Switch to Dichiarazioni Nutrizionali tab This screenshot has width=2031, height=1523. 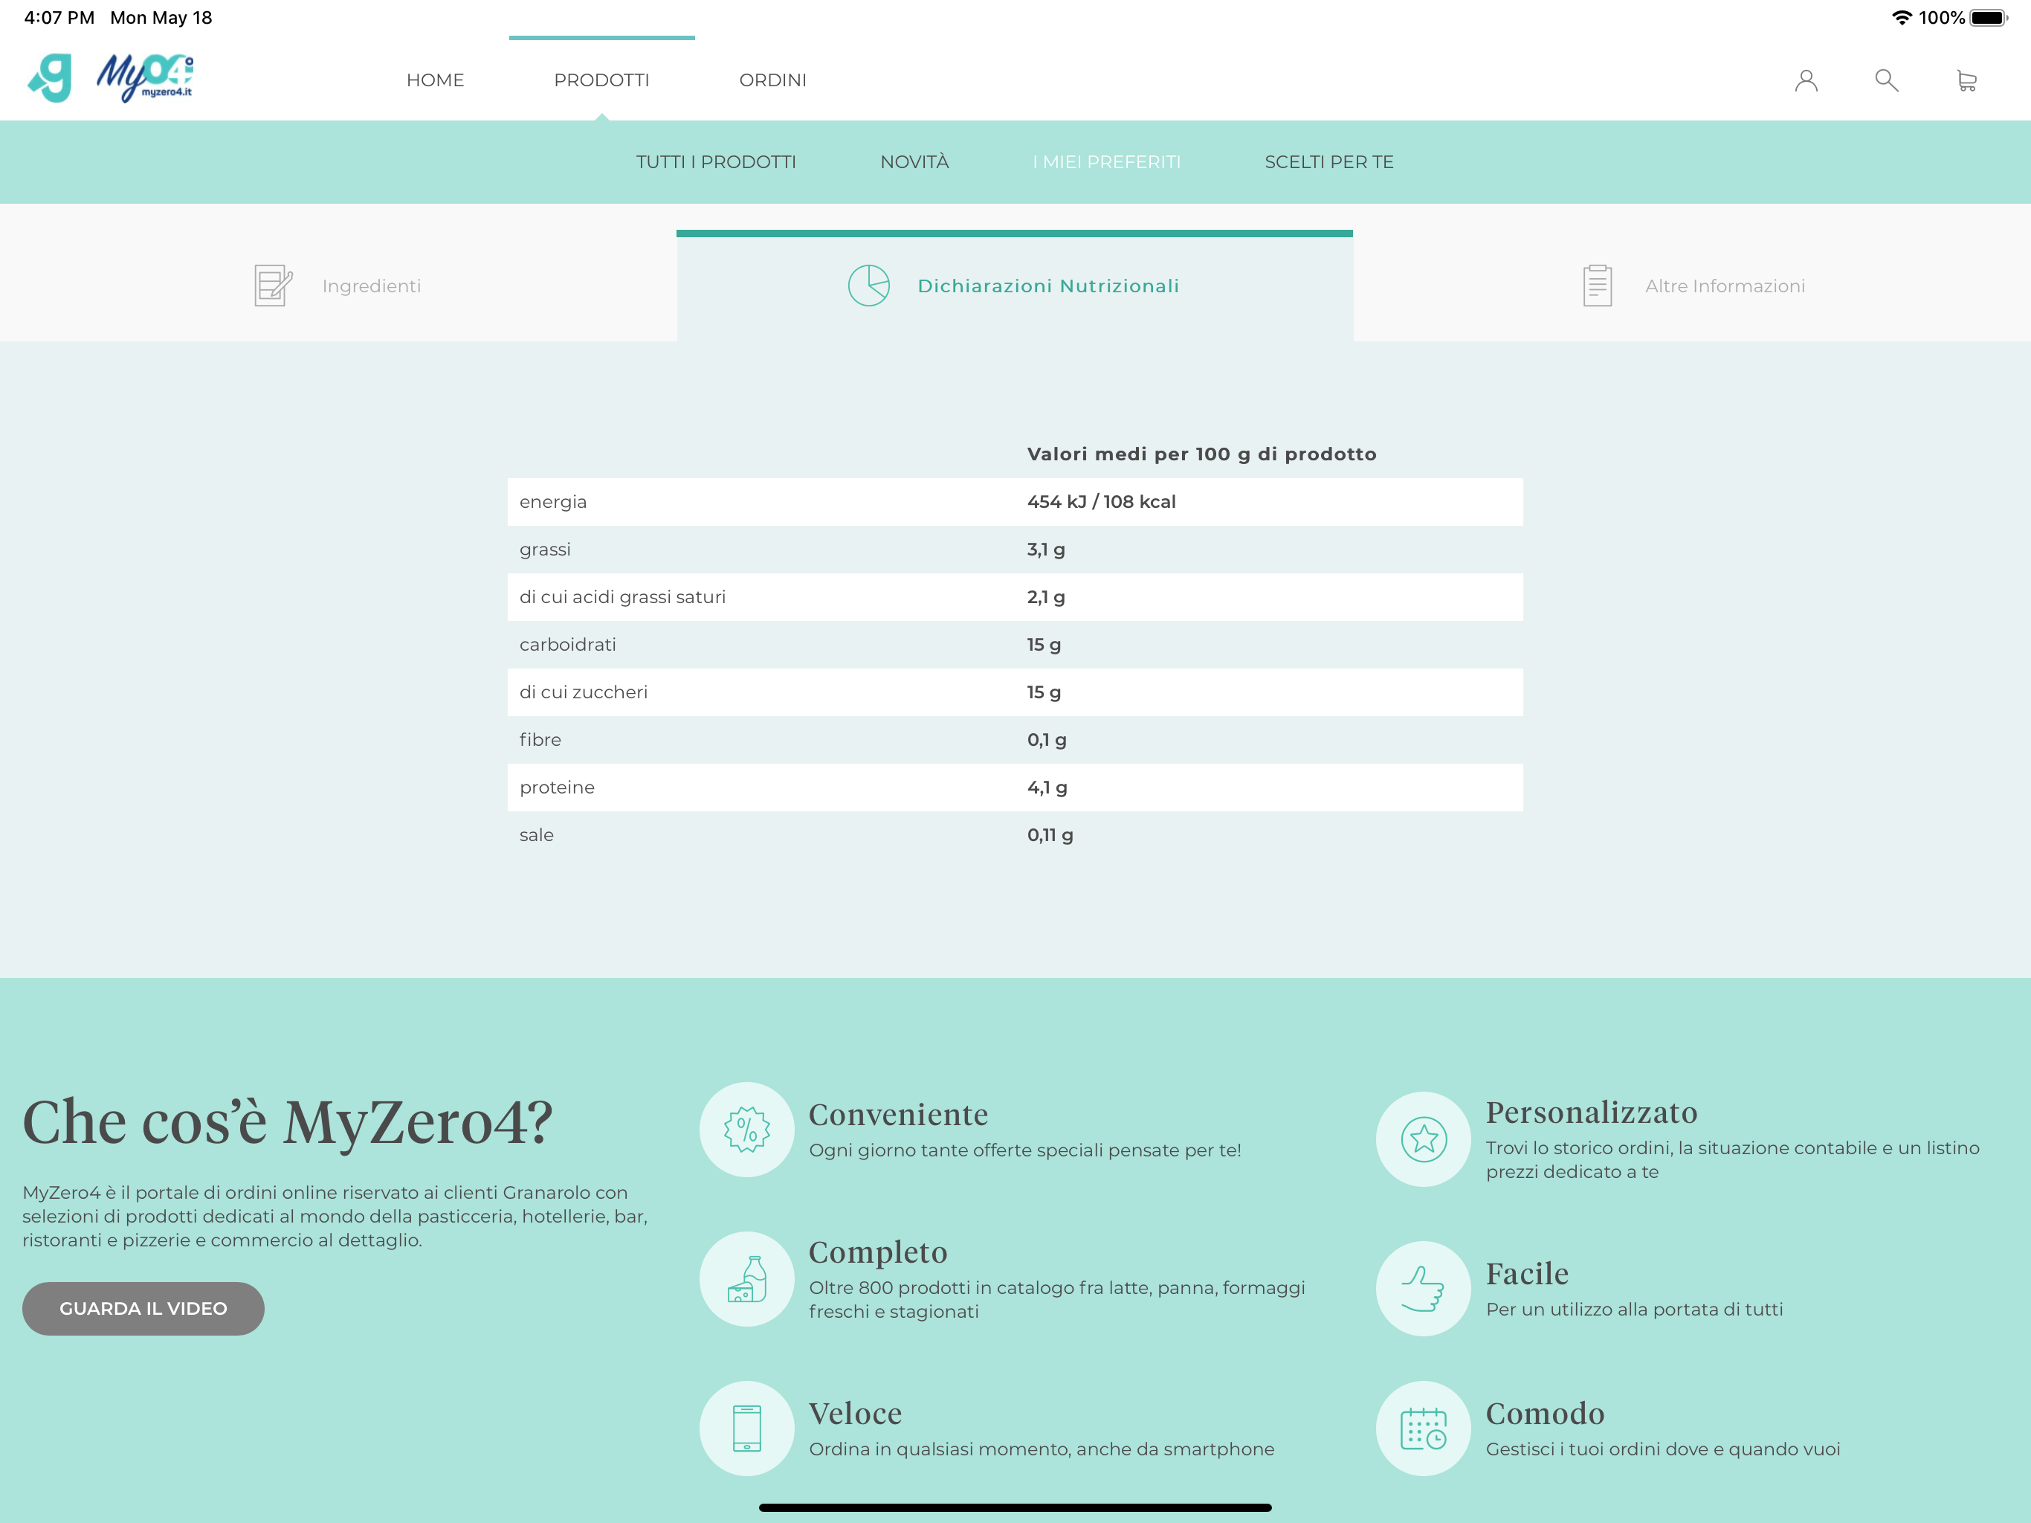[x=1015, y=286]
